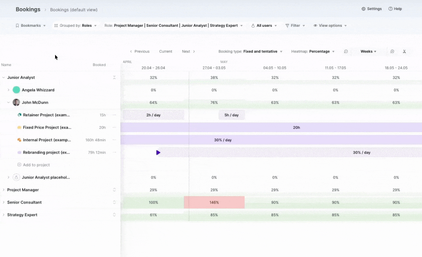Screen dimensions: 422x257
Task: Open the Booking type dropdown
Action: pos(250,51)
